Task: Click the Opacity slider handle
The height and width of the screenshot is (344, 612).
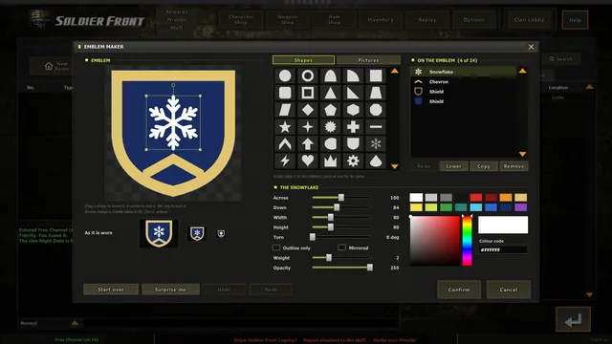Action: pos(370,268)
